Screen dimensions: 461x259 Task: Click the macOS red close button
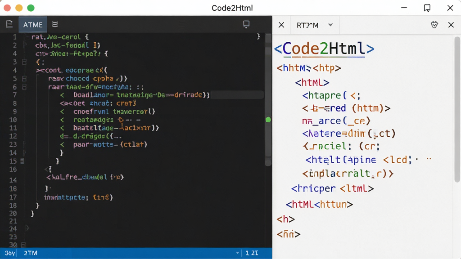point(7,8)
